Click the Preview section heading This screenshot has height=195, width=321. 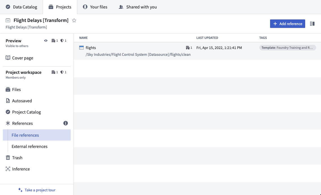(x=14, y=41)
